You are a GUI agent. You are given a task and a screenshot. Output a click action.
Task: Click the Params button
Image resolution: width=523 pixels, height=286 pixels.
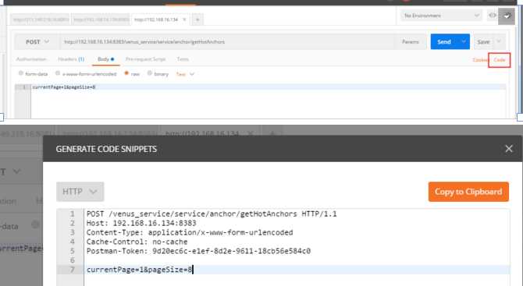[x=411, y=41]
